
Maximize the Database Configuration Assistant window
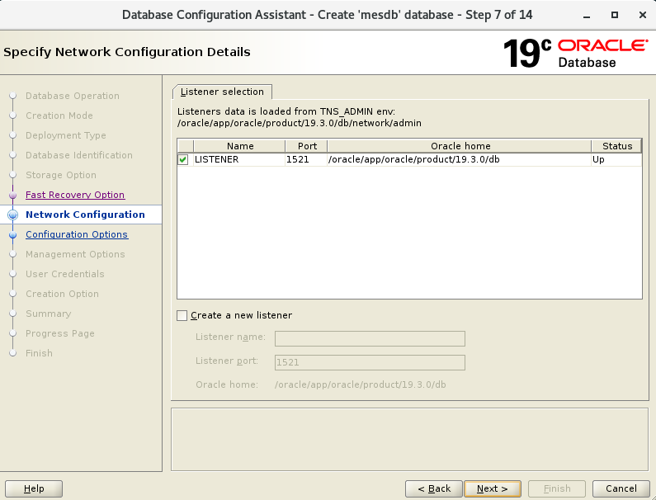(x=615, y=15)
